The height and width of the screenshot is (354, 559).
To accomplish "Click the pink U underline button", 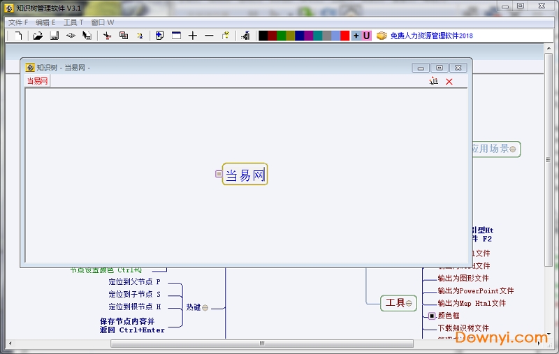I will coord(366,36).
